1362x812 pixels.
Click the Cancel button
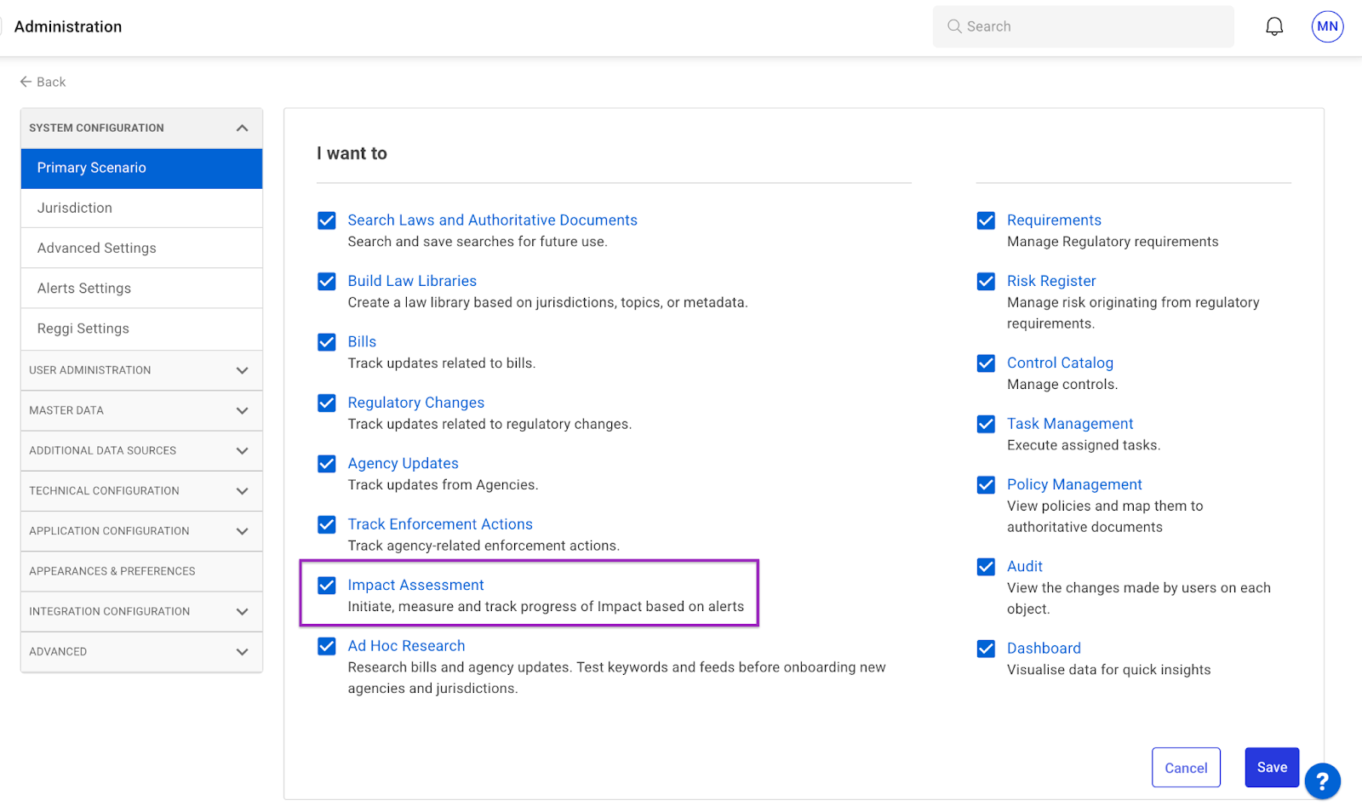1185,768
